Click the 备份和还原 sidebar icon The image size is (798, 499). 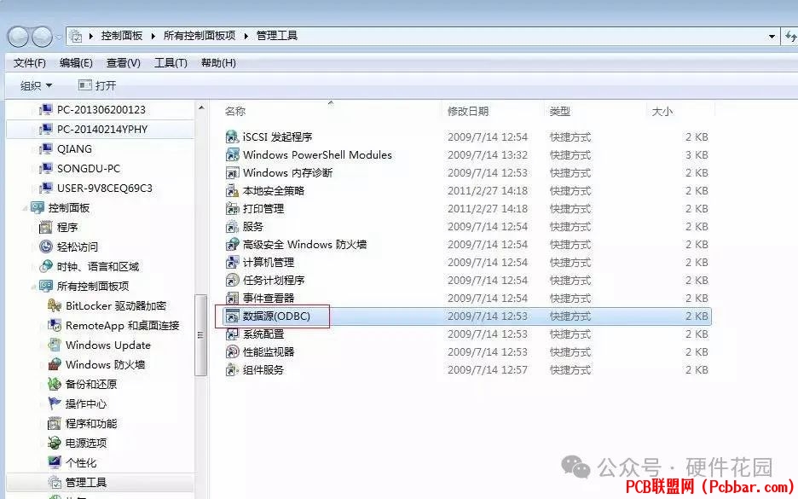coord(55,384)
